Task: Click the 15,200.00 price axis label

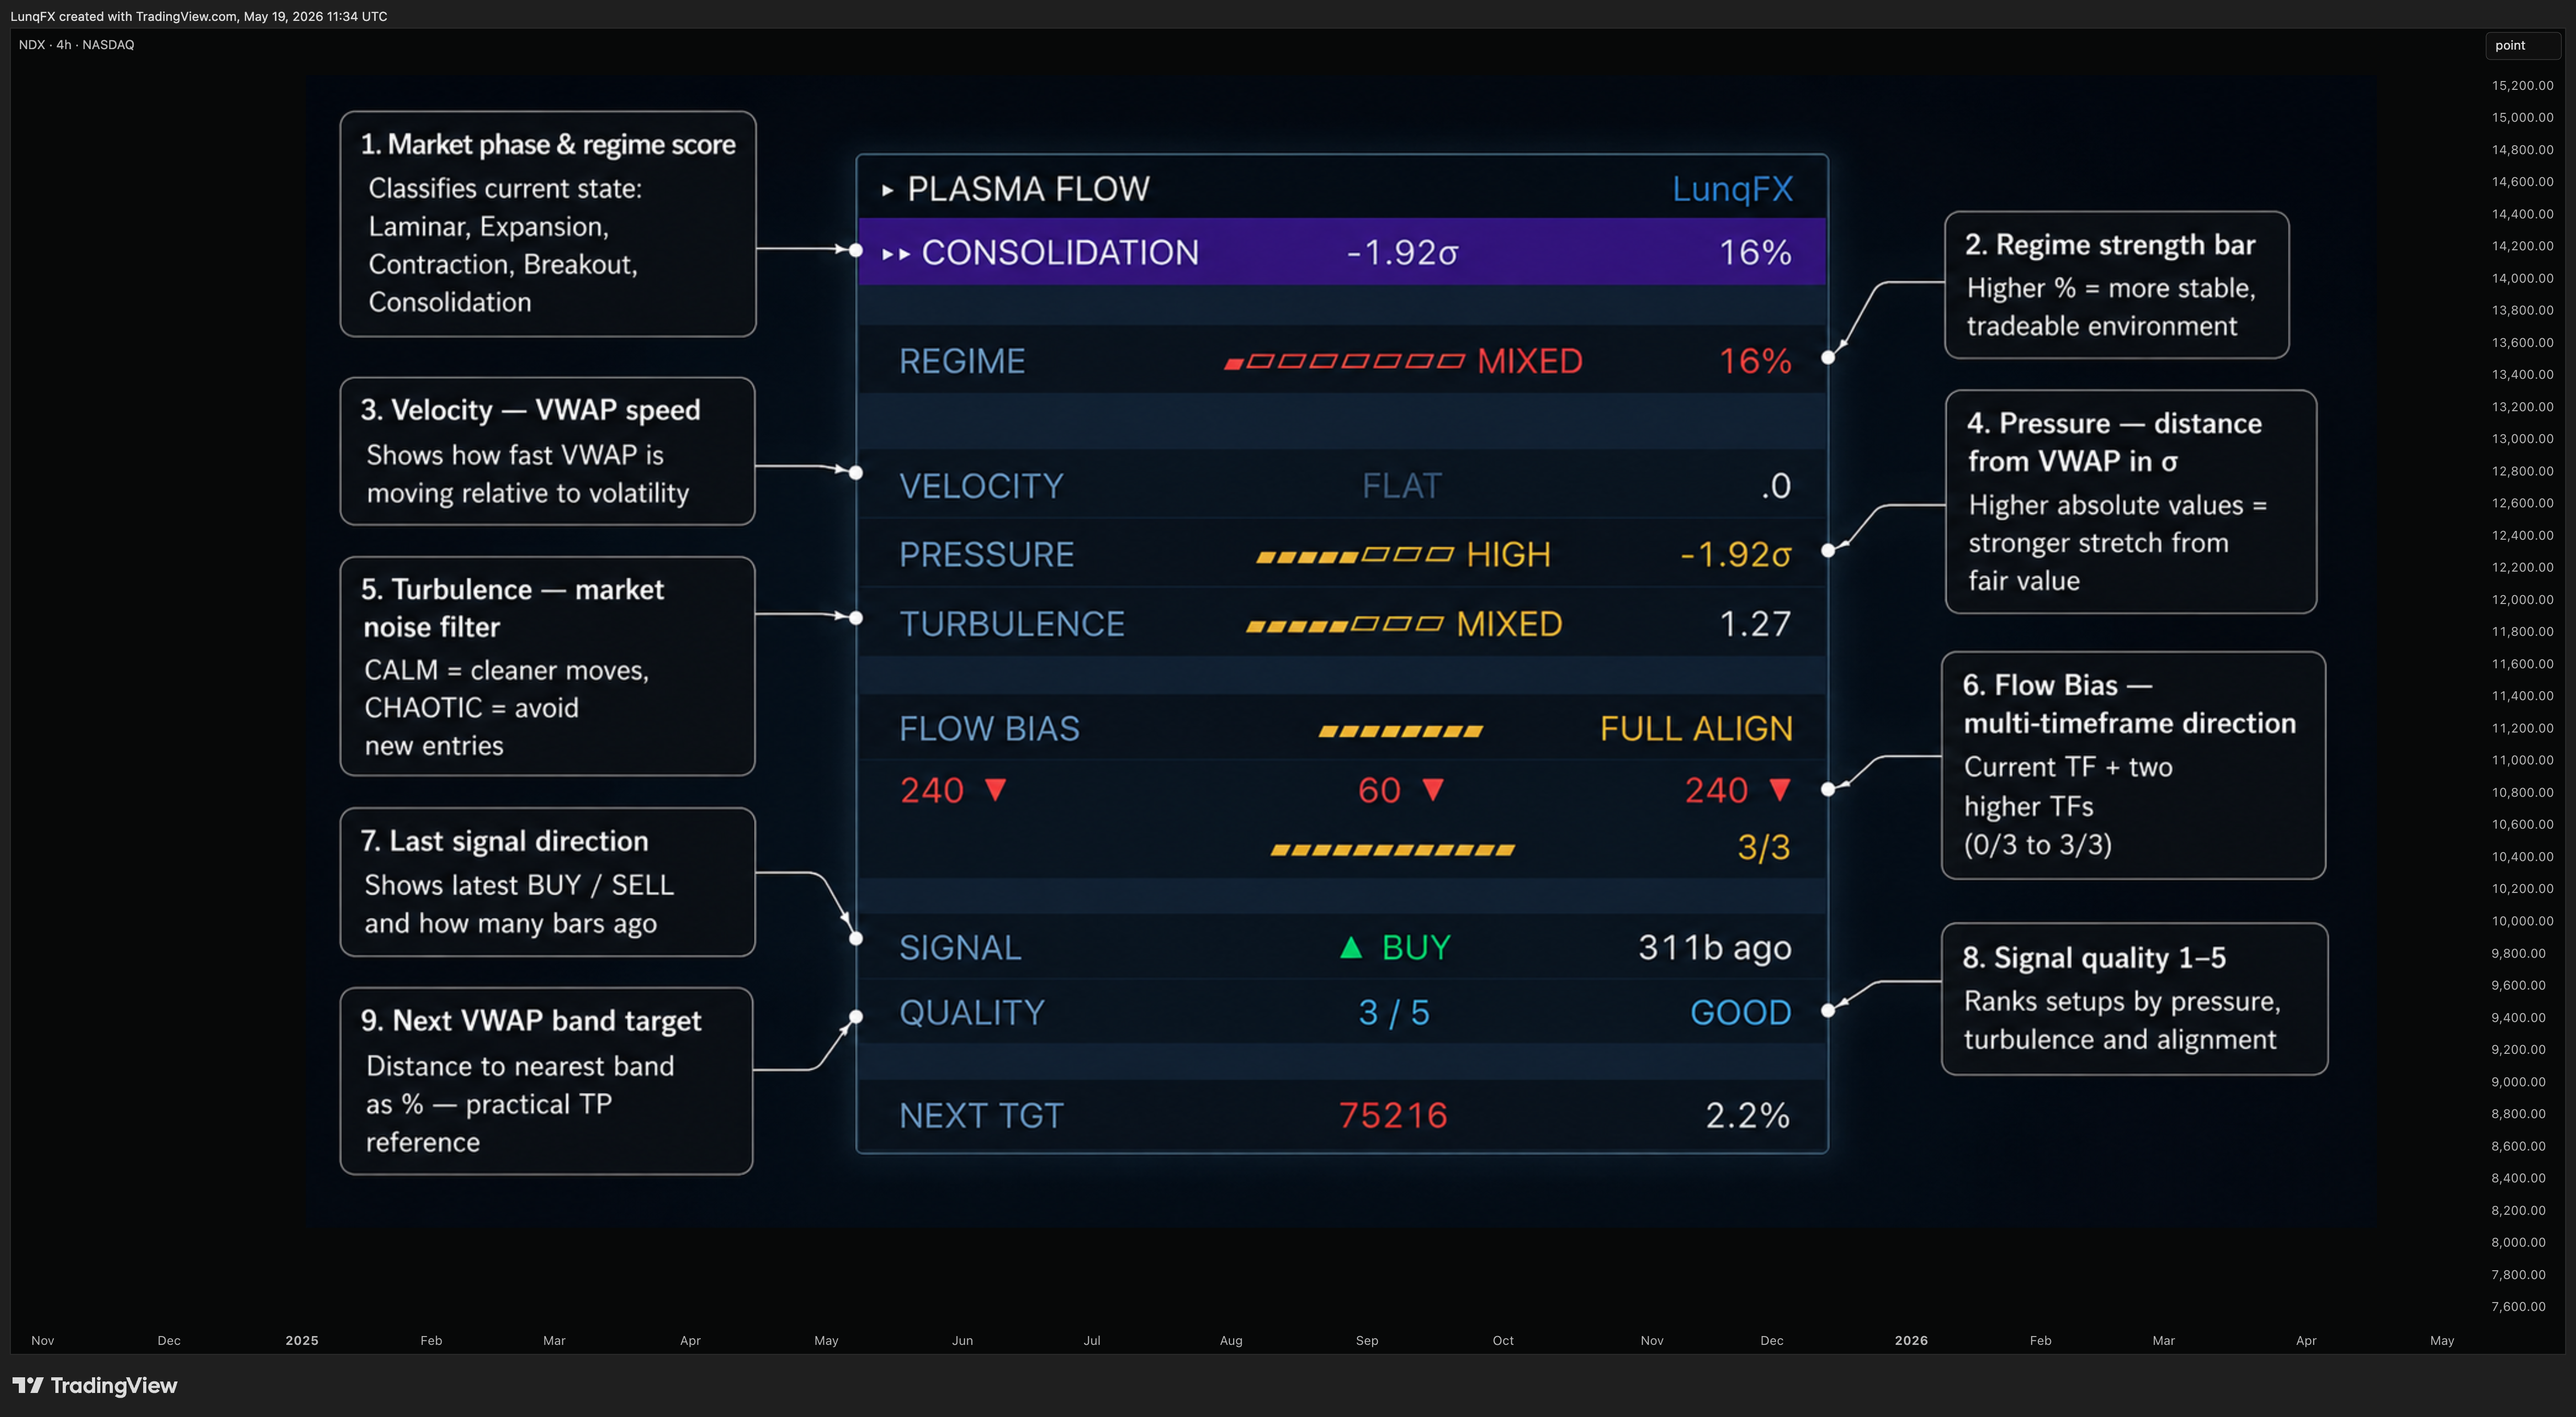Action: [x=2523, y=86]
